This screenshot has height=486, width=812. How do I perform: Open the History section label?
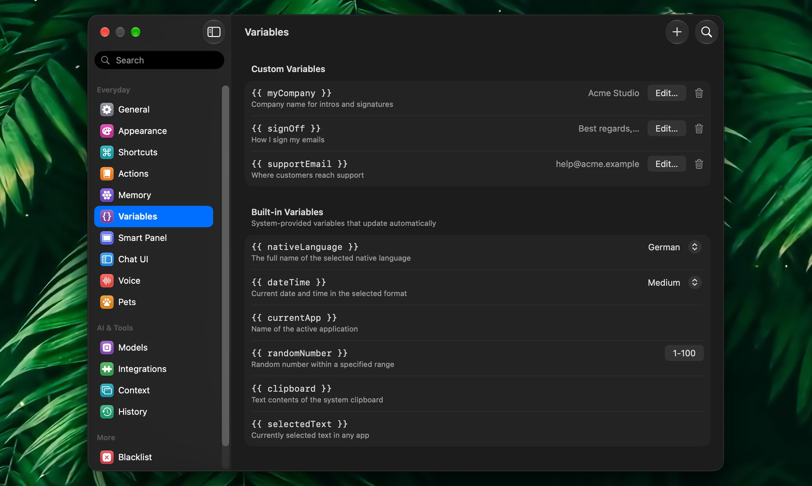pyautogui.click(x=133, y=412)
